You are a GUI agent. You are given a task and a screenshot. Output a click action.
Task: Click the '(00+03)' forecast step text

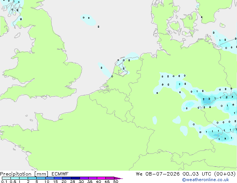(x=225, y=174)
